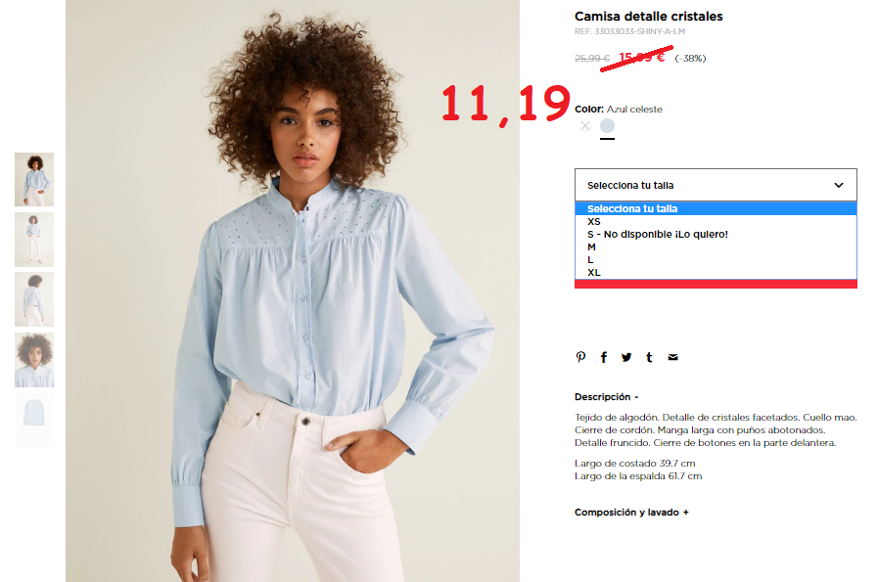Select the highlighted Selecciona tu talla option
The image size is (878, 582).
716,208
